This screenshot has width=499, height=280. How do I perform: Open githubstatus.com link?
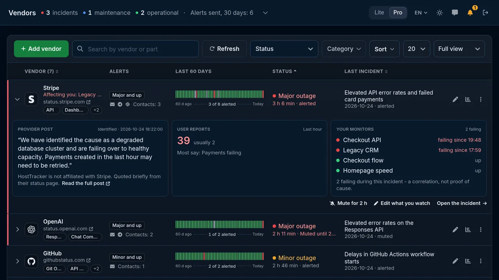click(67, 260)
